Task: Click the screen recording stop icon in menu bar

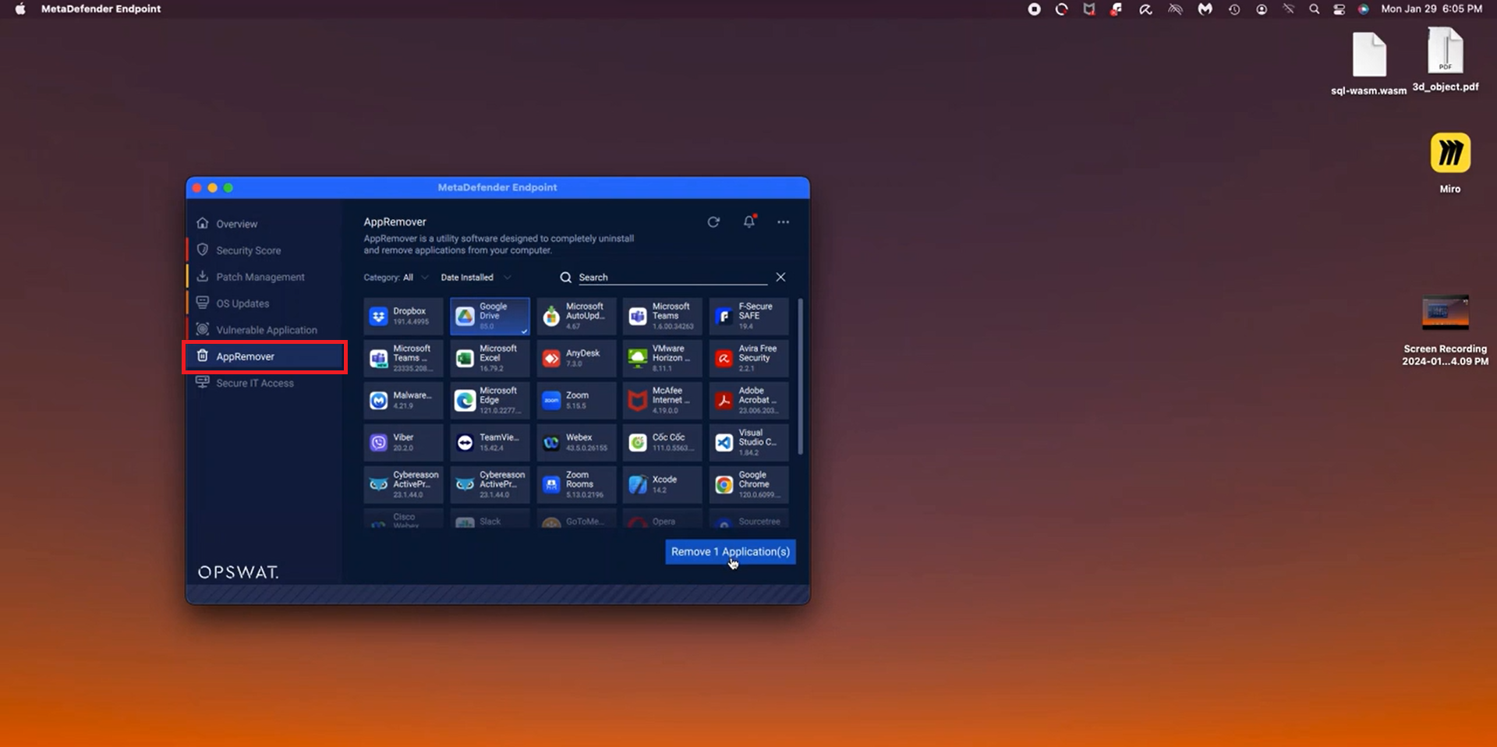Action: coord(1035,9)
